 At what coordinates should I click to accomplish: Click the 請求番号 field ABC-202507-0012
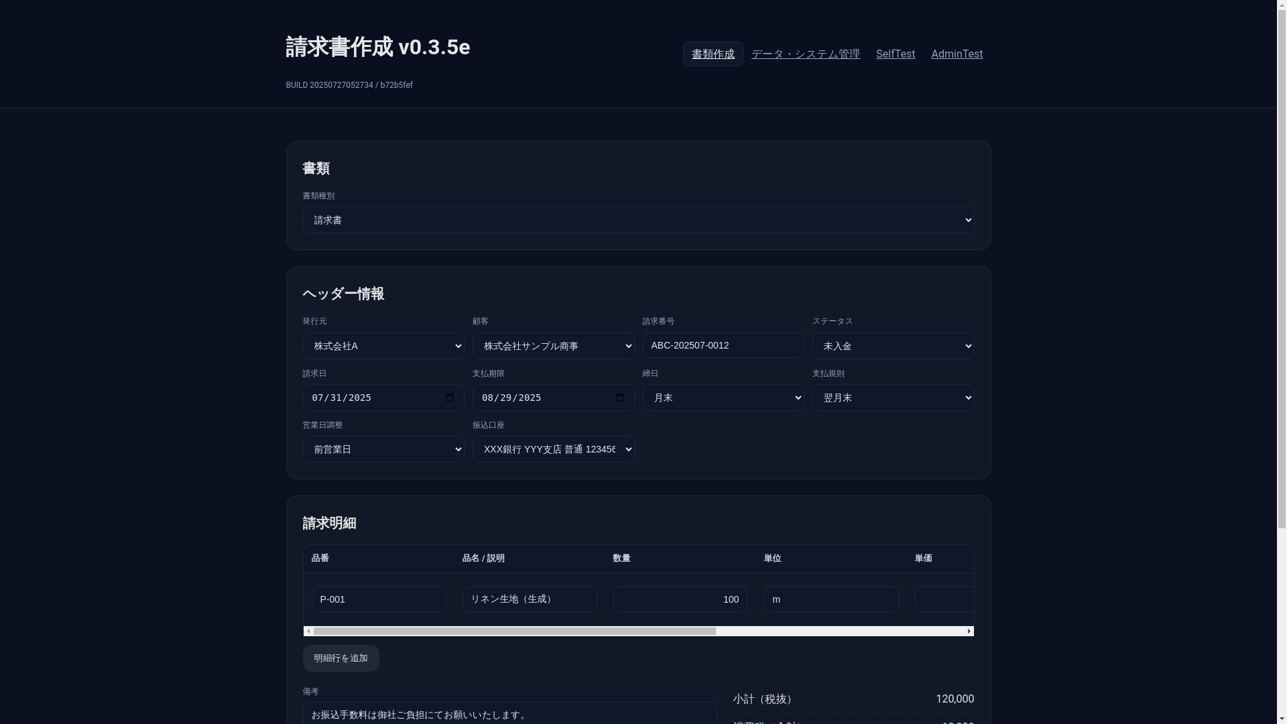pos(723,345)
